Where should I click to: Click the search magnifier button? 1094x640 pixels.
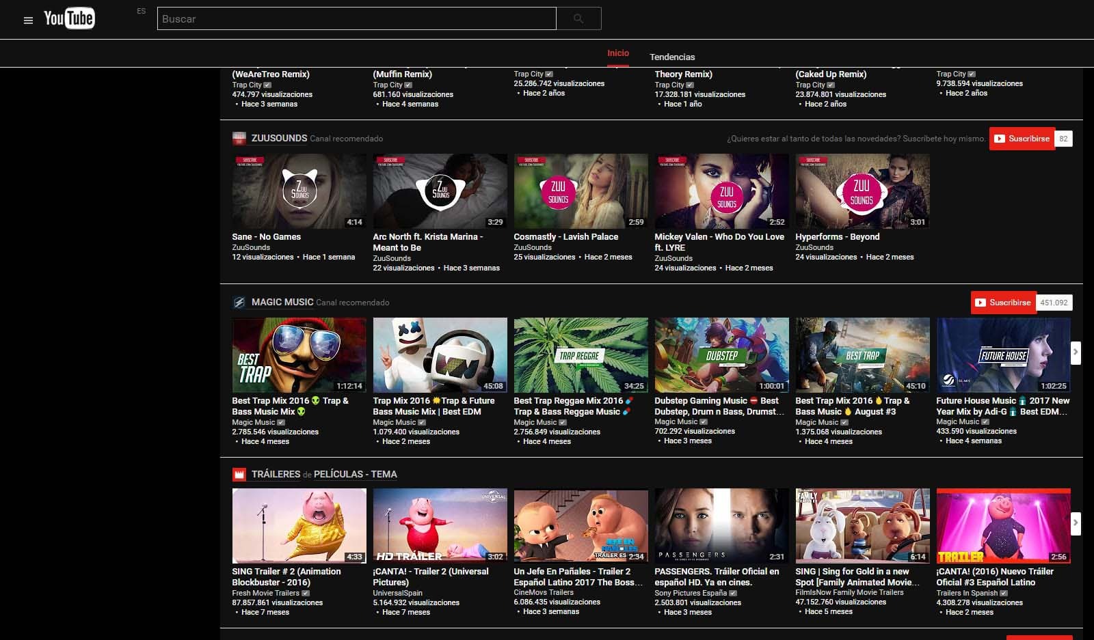[x=578, y=18]
